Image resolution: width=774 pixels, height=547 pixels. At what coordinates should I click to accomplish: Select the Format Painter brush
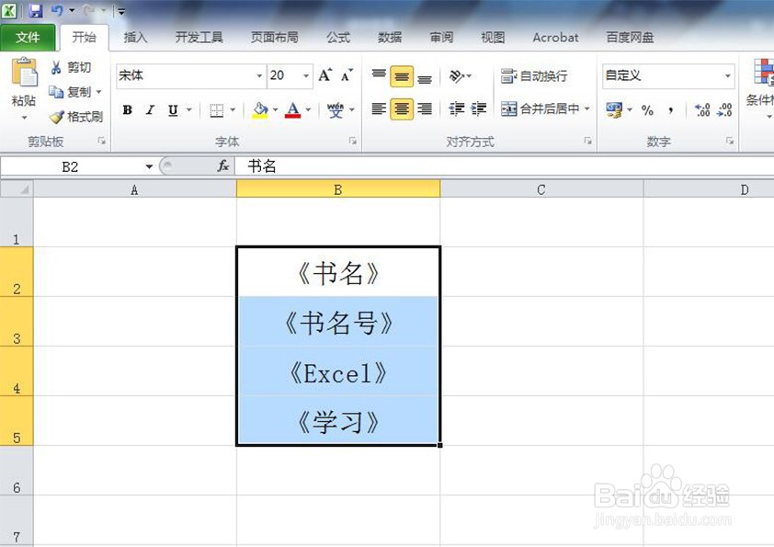tap(57, 117)
